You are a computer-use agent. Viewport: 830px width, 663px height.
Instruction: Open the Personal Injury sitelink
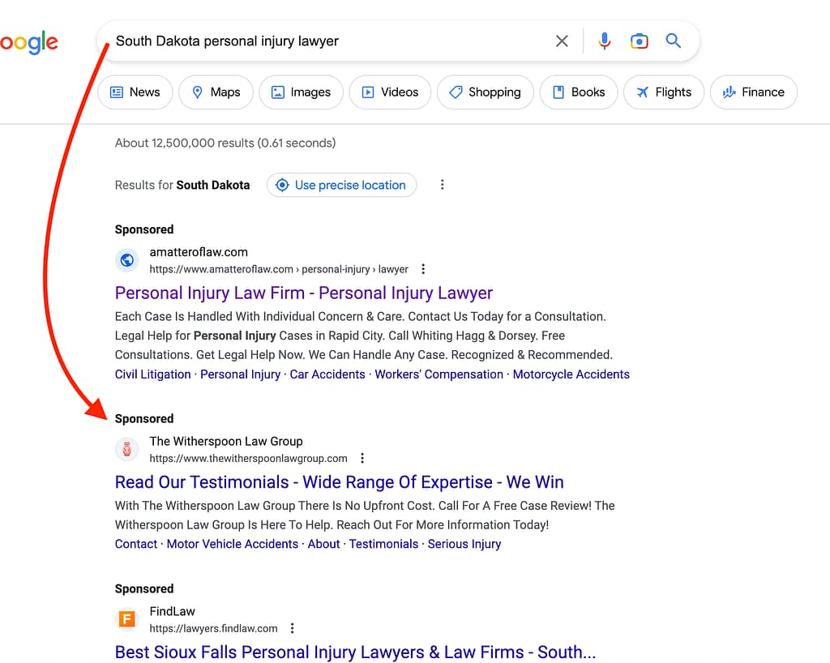coord(240,374)
